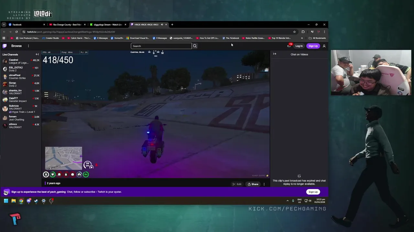The height and width of the screenshot is (232, 414).
Task: Expand the bookmarks overflow chevron
Action: [302, 38]
